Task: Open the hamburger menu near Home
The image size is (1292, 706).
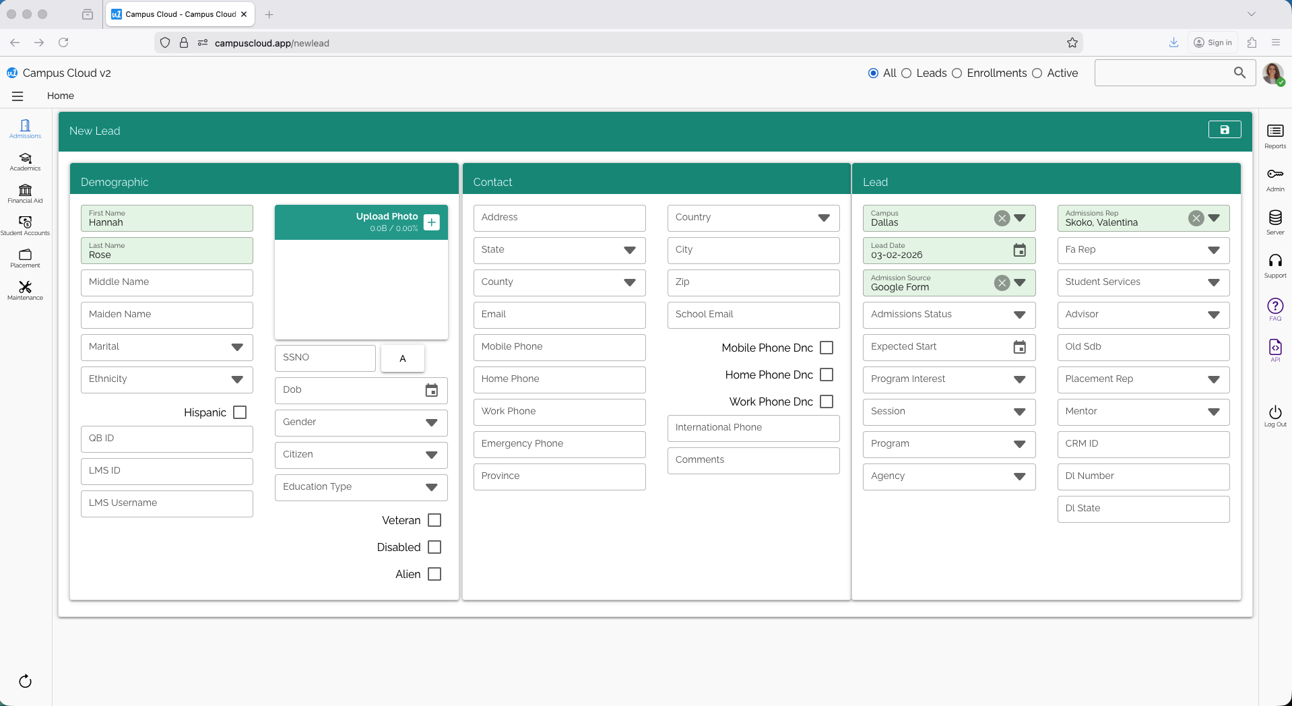Action: point(18,96)
